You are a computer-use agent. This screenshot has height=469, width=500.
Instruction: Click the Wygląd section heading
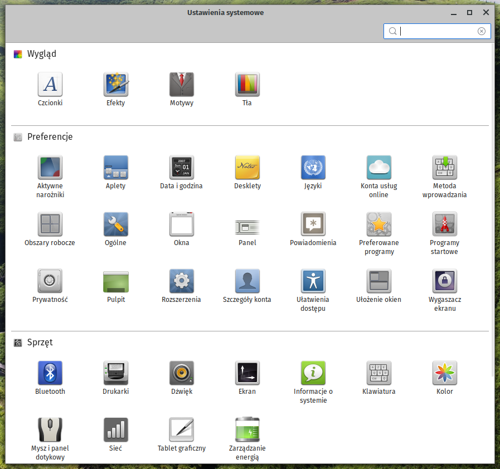click(x=41, y=53)
